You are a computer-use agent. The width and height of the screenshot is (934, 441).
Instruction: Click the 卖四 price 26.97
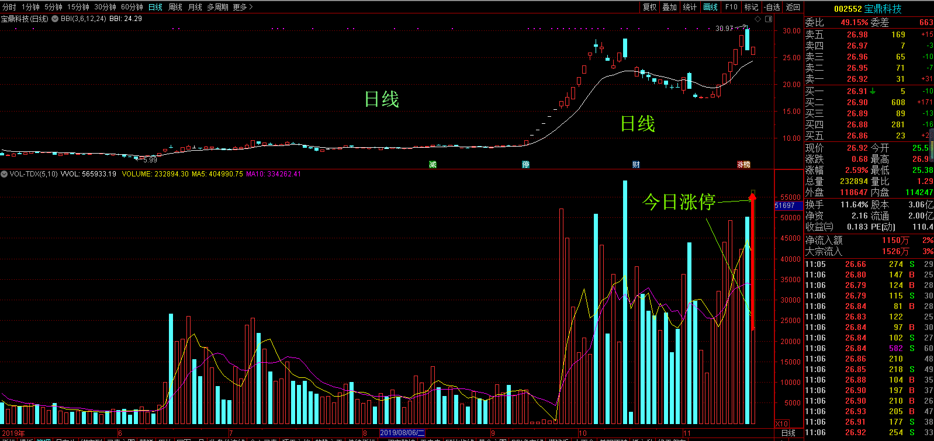click(x=857, y=46)
